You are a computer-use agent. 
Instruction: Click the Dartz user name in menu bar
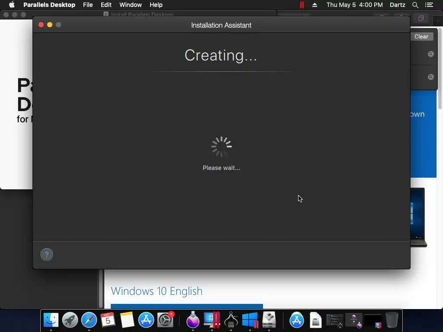pos(397,5)
